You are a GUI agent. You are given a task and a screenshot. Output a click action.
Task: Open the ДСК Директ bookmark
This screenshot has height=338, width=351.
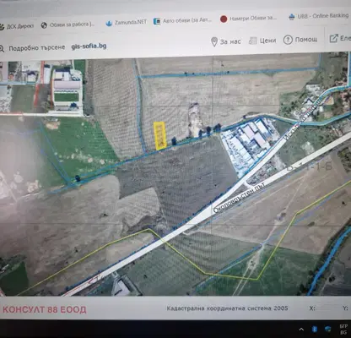[x=17, y=26]
